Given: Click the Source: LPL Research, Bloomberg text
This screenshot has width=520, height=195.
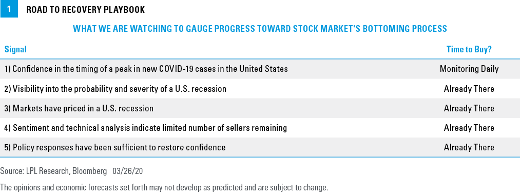Looking at the screenshot, I should point(53,171).
